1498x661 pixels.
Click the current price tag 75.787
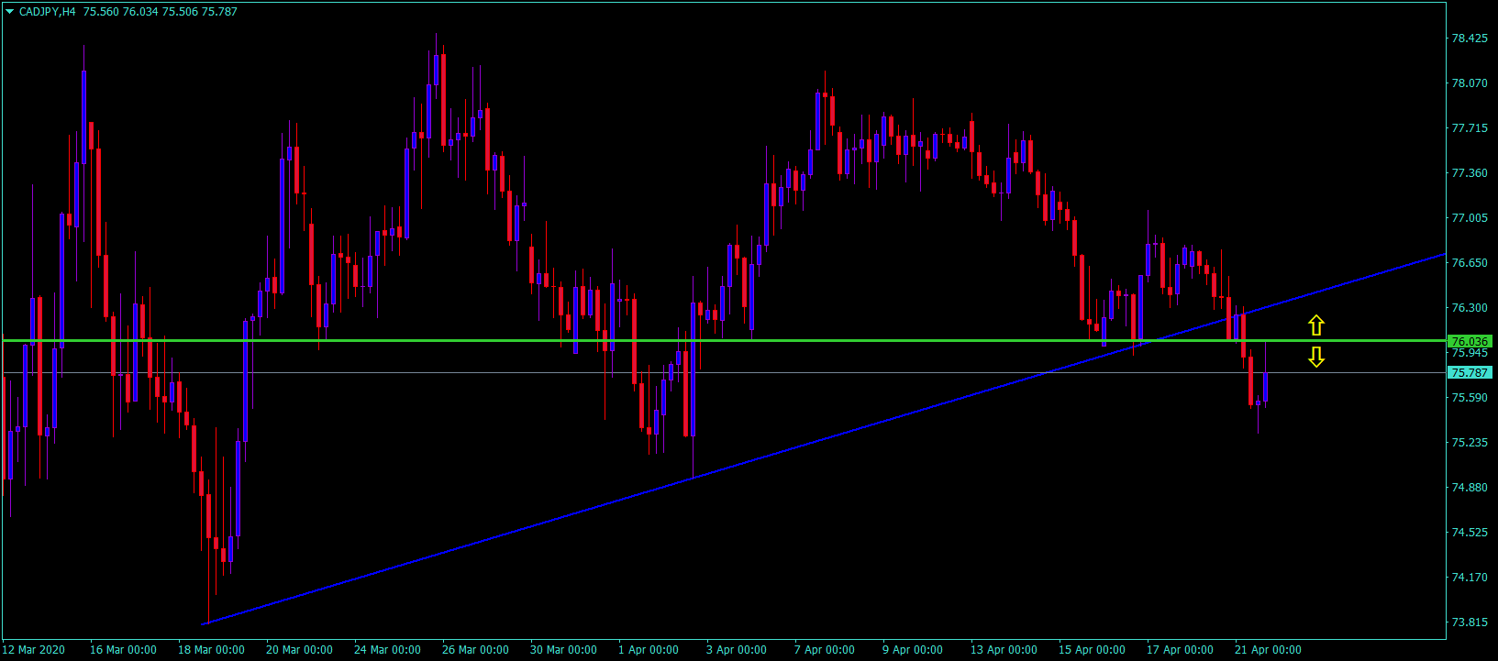[1470, 372]
